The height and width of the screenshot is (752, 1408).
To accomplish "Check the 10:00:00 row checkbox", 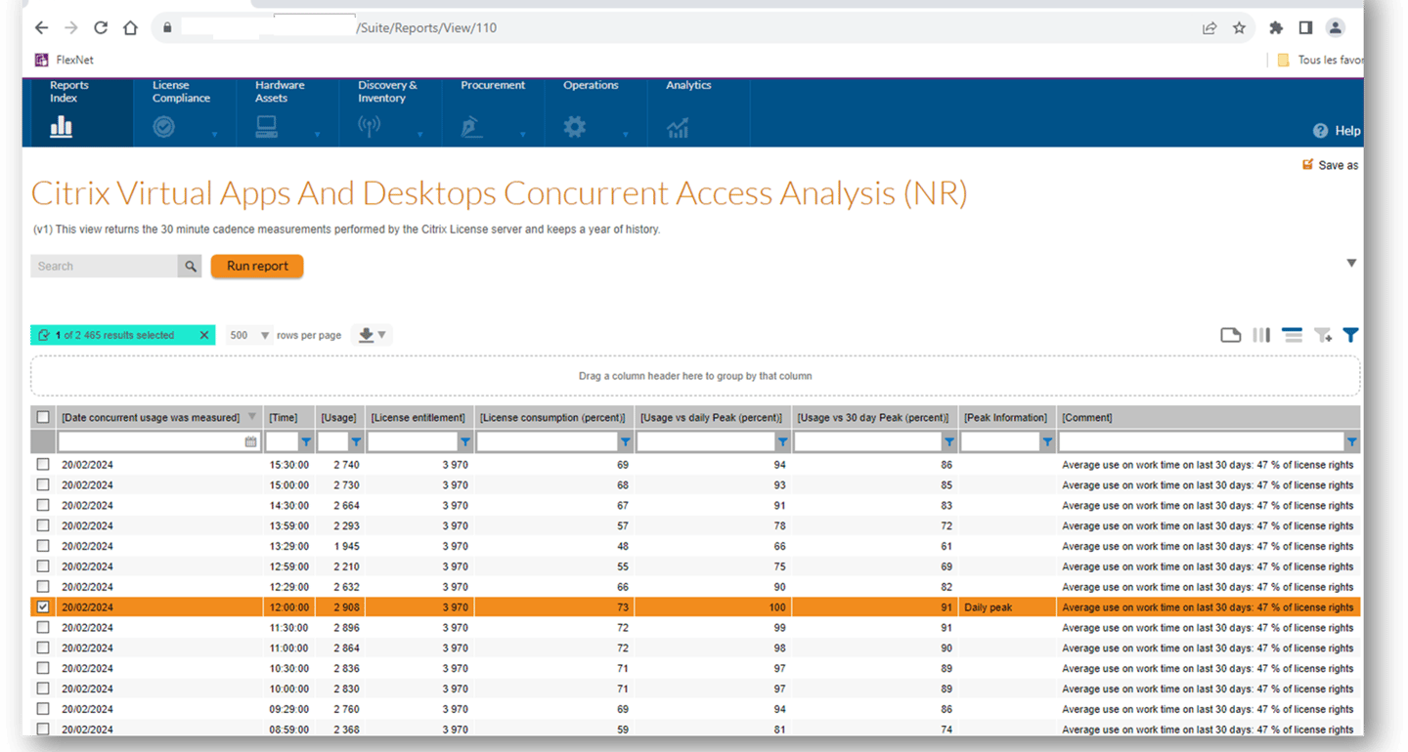I will (43, 689).
